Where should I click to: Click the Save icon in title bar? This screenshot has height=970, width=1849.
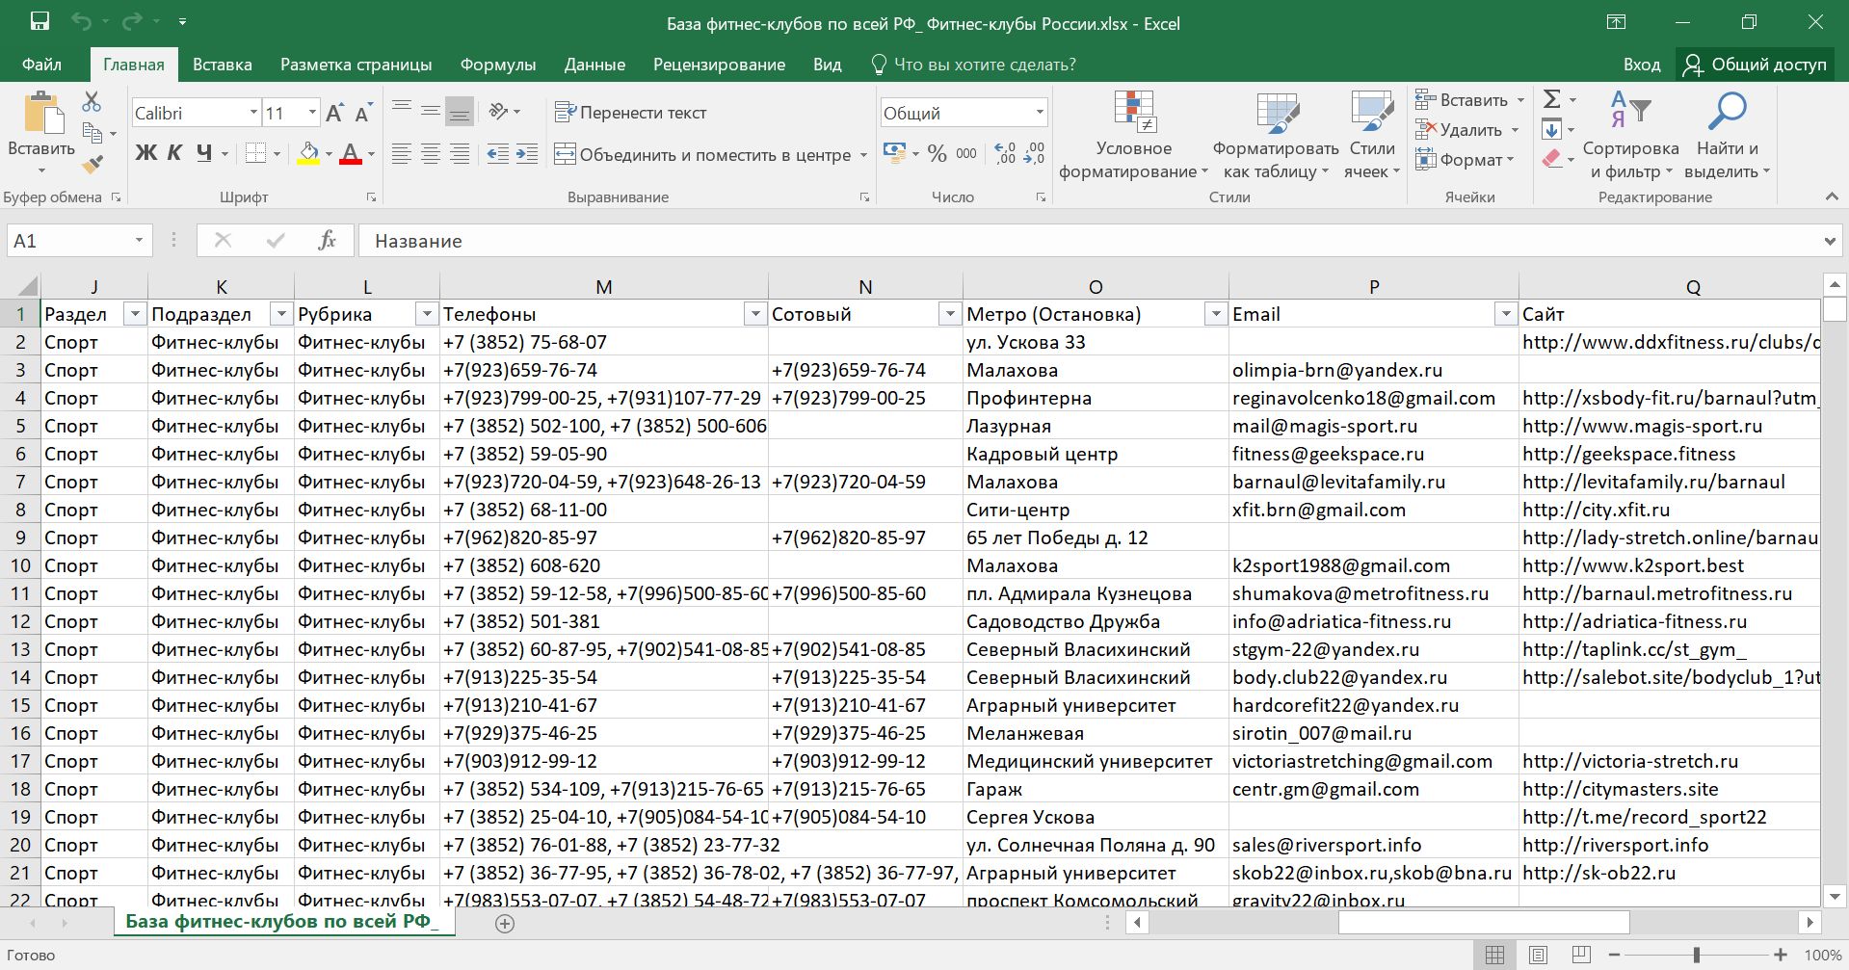tap(40, 22)
